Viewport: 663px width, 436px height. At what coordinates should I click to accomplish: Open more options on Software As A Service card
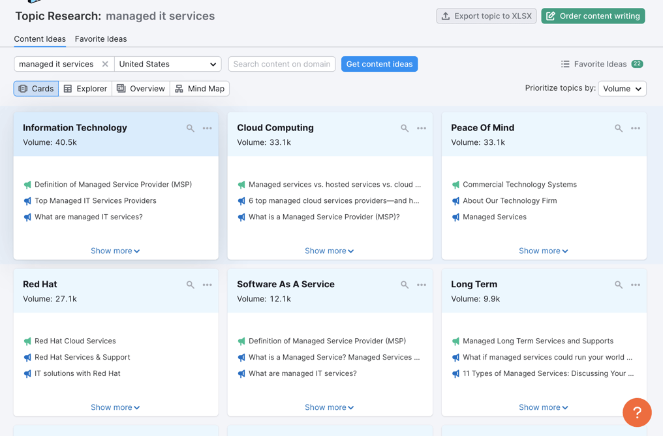(422, 285)
